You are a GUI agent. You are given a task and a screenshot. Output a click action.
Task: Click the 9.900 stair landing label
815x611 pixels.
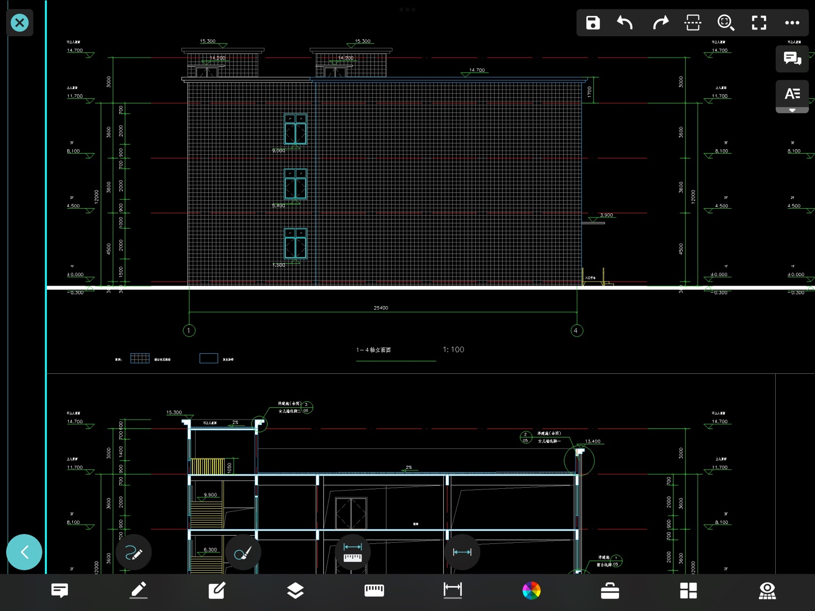point(210,494)
